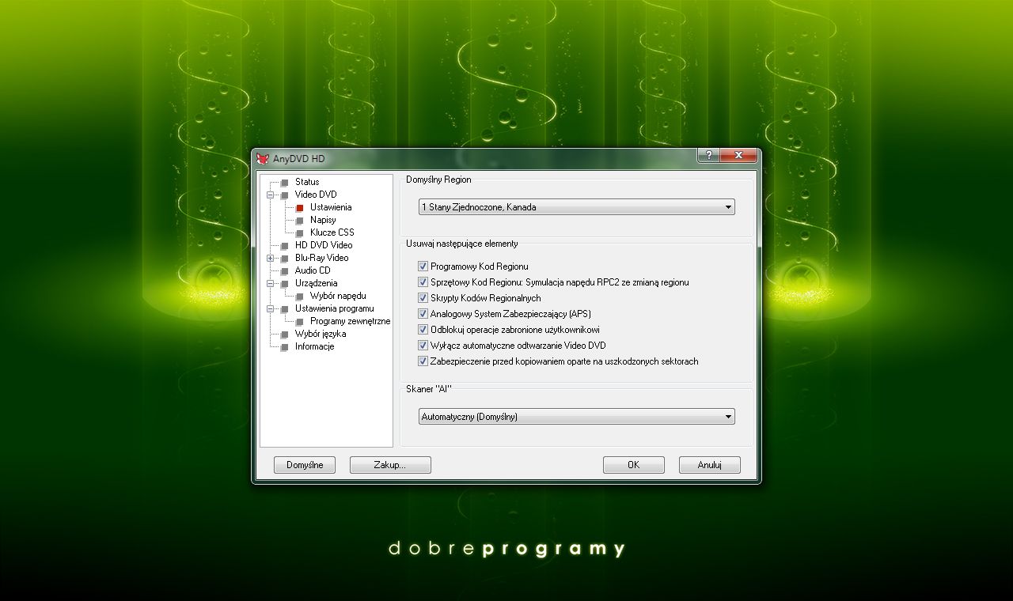Toggle Wyłącz automatyczne odtwarzanie Video DVD
The image size is (1013, 601).
pyautogui.click(x=423, y=346)
